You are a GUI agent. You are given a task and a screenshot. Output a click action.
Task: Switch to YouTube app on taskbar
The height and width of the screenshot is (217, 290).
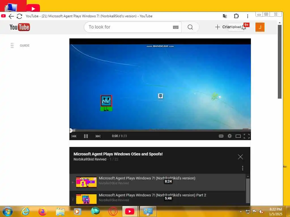[x=130, y=211]
